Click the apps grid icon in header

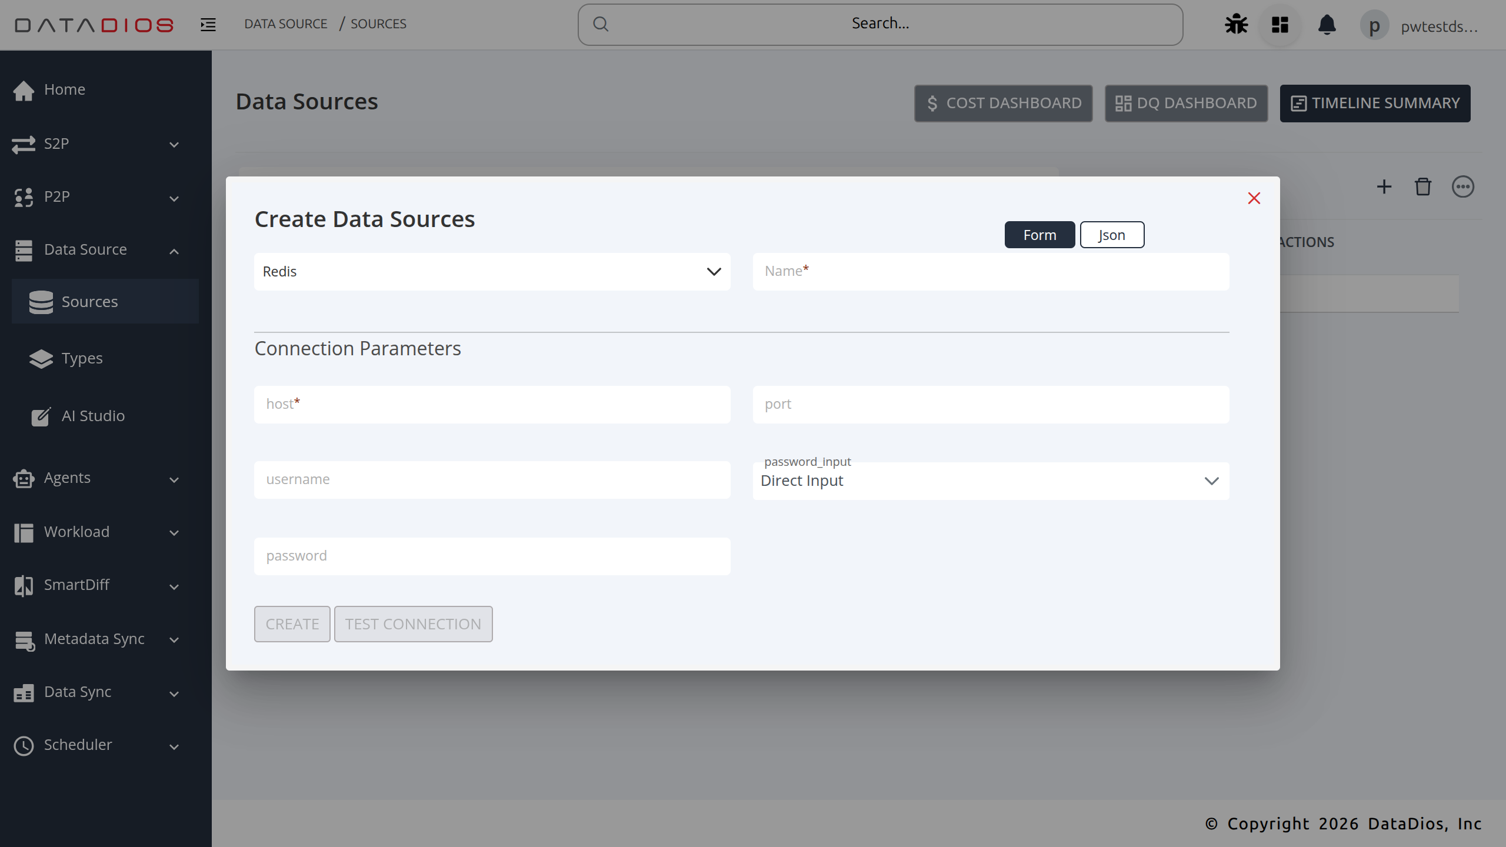pyautogui.click(x=1280, y=24)
